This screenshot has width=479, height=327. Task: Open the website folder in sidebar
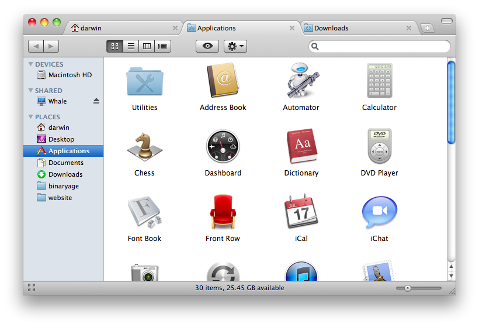click(64, 198)
